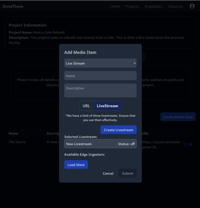Screen dimensions: 200x208
Task: Click the azure-accurate-puma URL text
Action: (161, 144)
